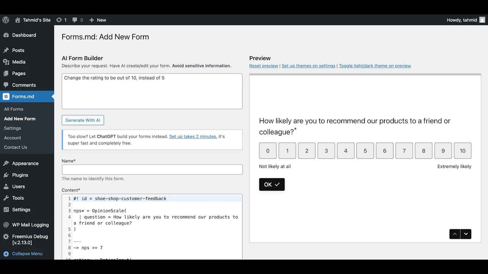Open Forms.md Settings submenu item

pos(13,128)
